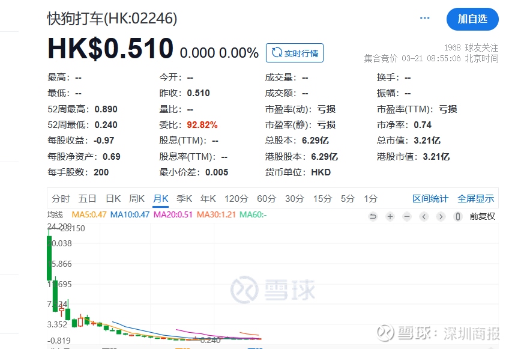515x349 pixels.
Task: Select the 5分 interval tab
Action: click(348, 198)
